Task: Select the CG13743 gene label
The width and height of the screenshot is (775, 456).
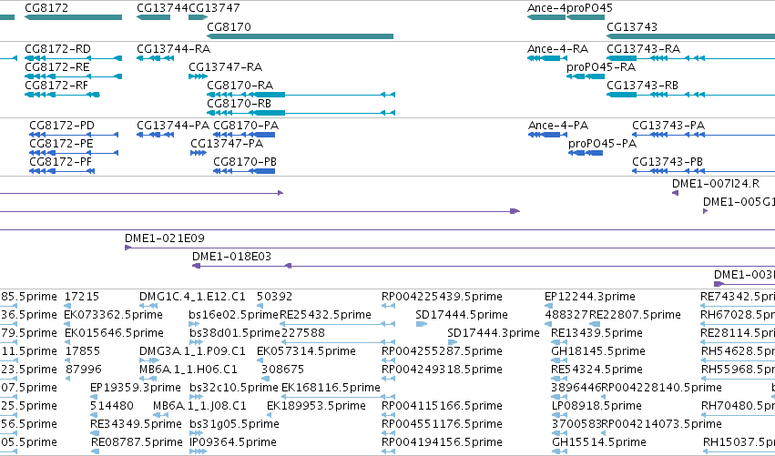Action: pyautogui.click(x=632, y=26)
